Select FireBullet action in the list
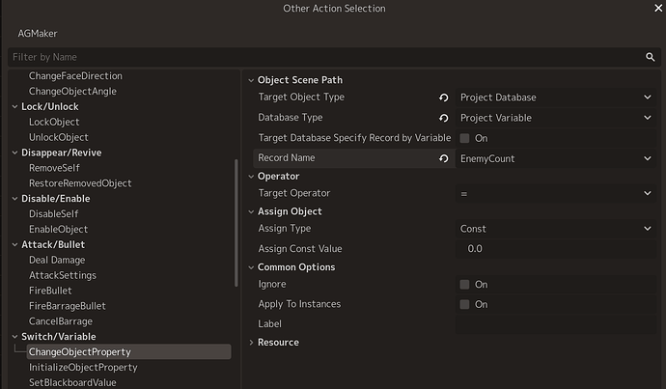 [50, 291]
